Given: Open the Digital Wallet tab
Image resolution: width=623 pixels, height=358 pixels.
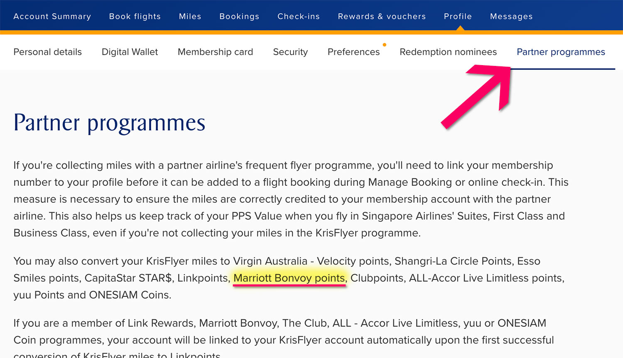Looking at the screenshot, I should point(130,52).
